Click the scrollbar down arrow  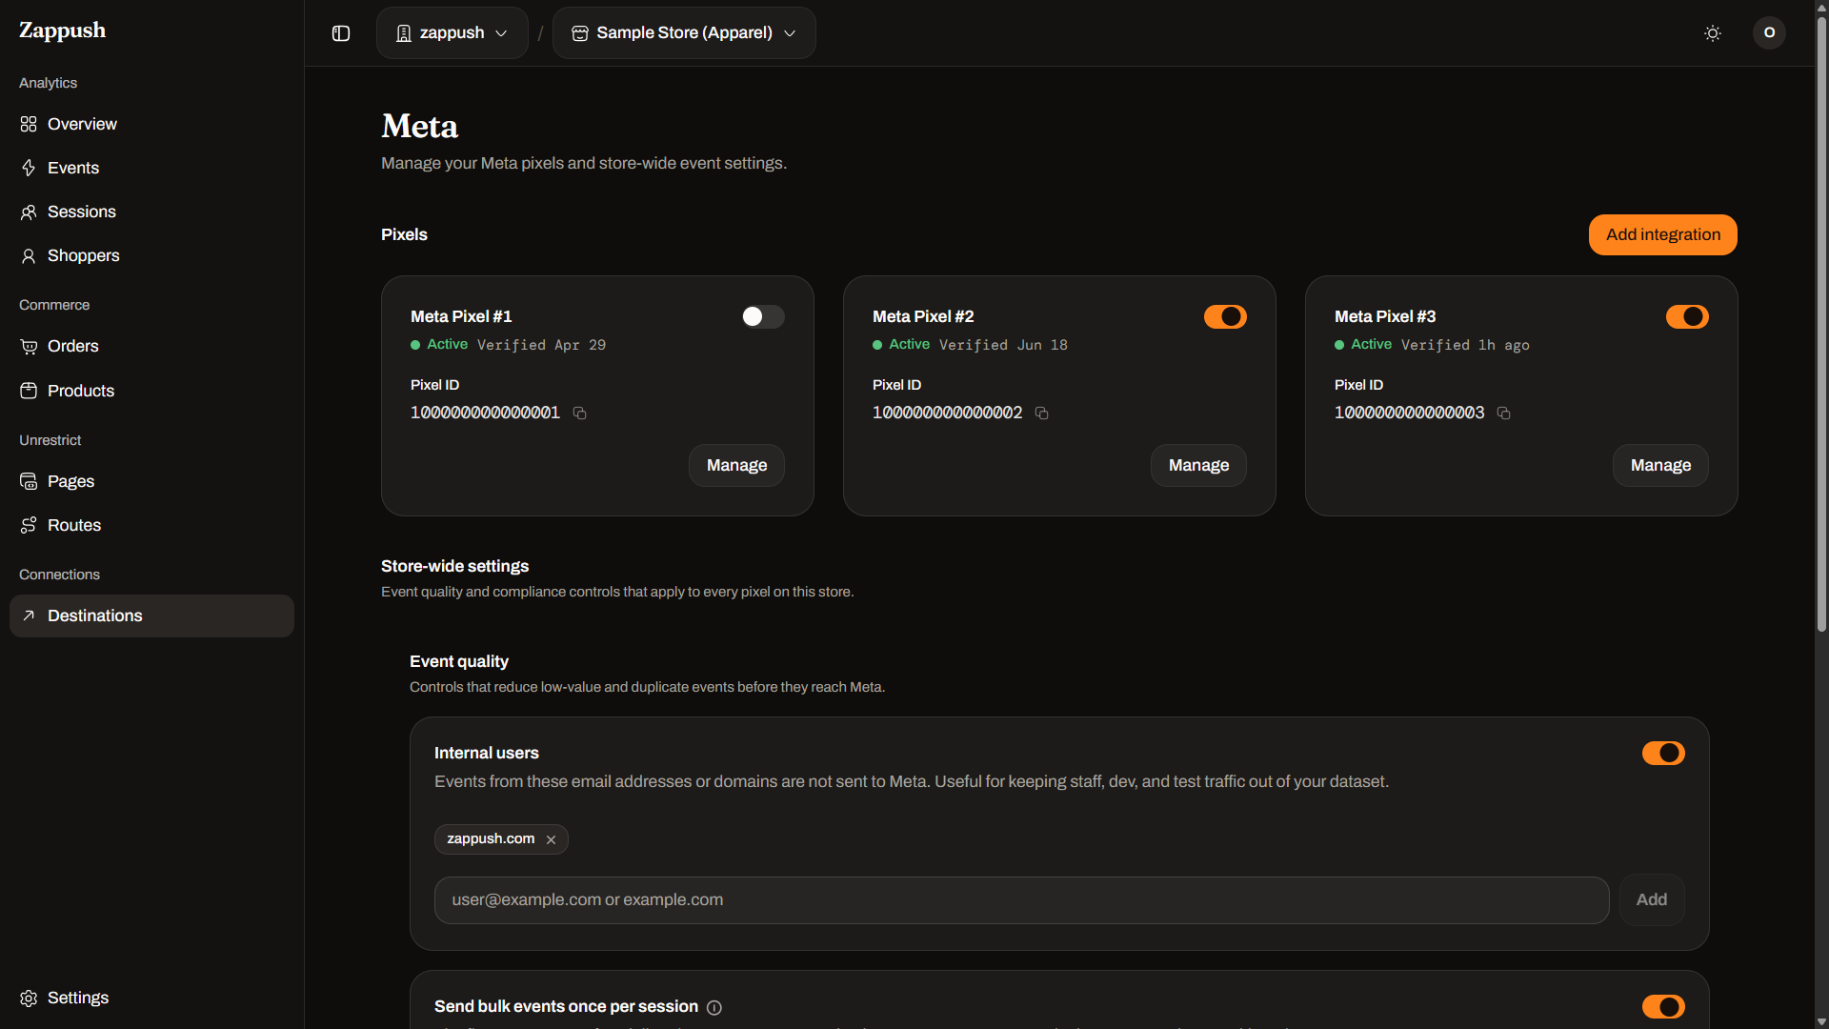(x=1821, y=1021)
